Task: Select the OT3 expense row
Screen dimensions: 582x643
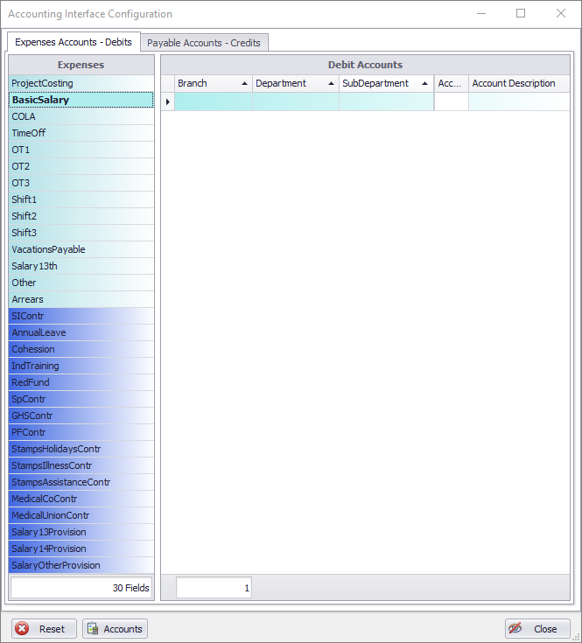Action: 81,183
